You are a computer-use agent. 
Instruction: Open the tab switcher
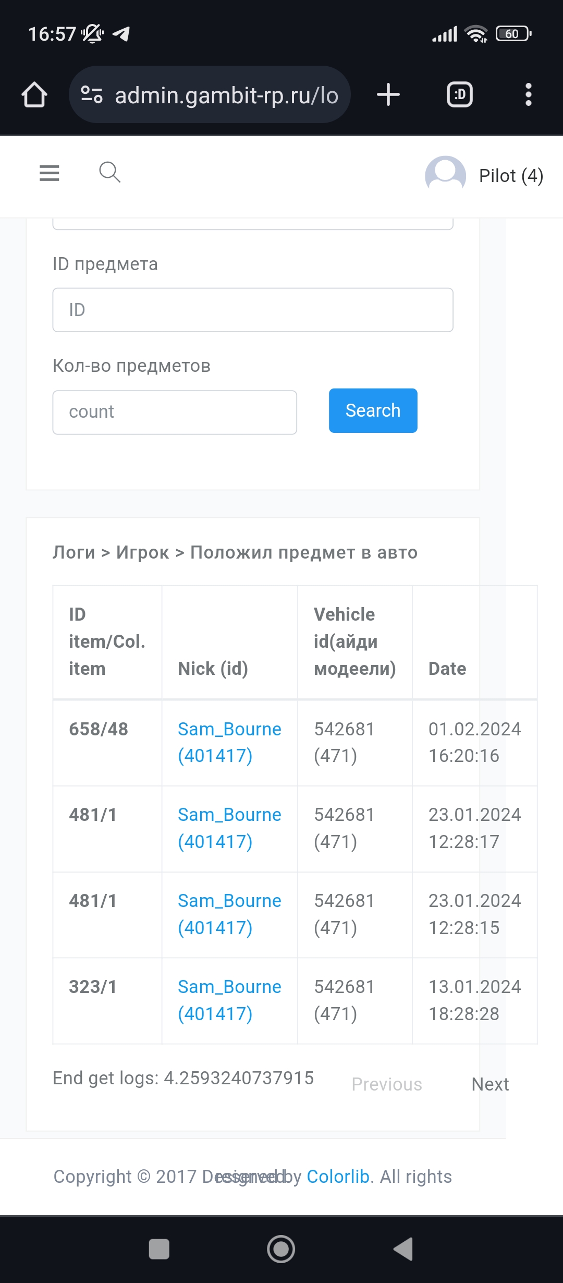pyautogui.click(x=459, y=95)
